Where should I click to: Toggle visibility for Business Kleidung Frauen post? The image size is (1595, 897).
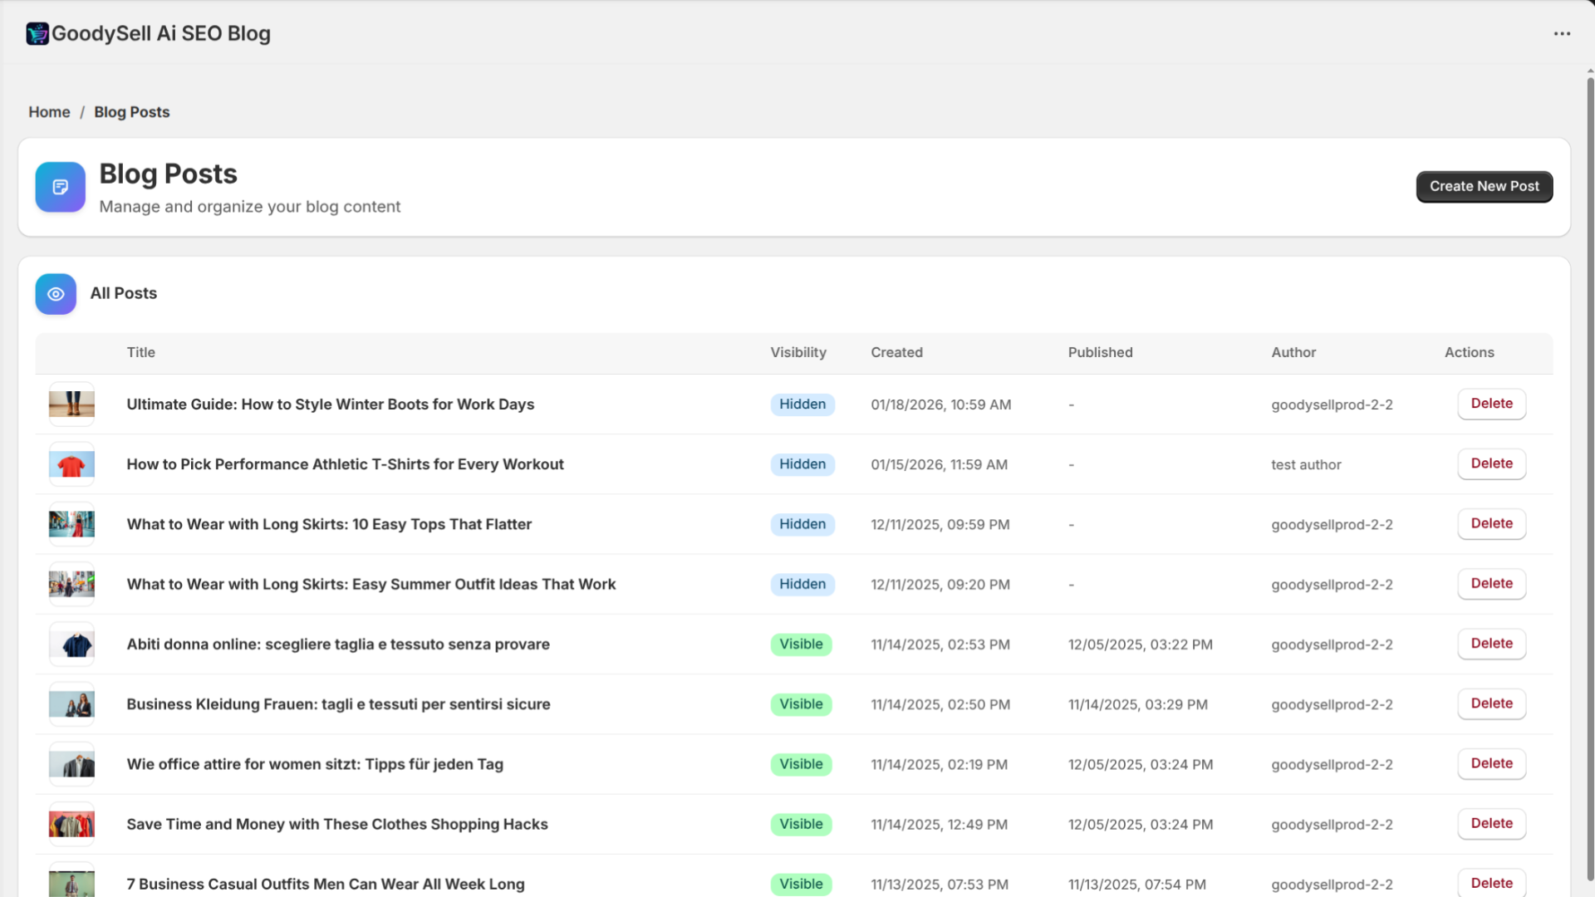tap(800, 703)
